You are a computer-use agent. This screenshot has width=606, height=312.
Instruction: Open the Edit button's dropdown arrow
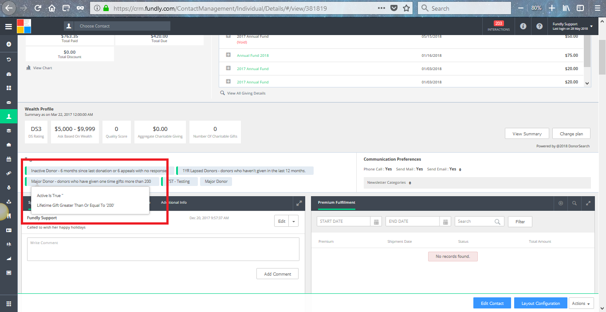(x=293, y=221)
